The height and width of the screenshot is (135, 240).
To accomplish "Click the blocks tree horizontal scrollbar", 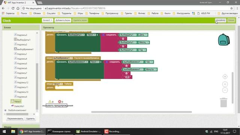I will pyautogui.click(x=17, y=114).
